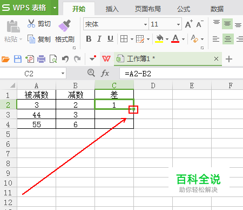Click the draw border pencil grid icon
Screen dimensions: 243x210
[x=140, y=39]
